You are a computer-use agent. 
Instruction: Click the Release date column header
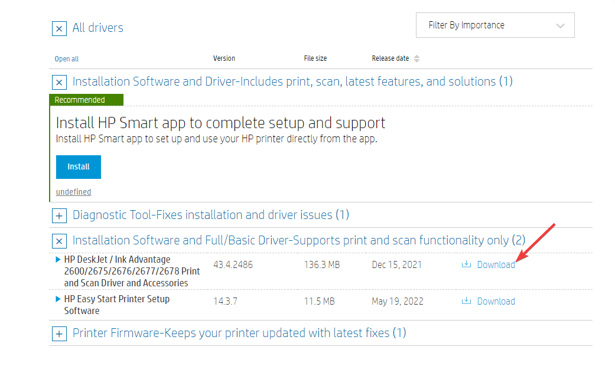pos(390,58)
